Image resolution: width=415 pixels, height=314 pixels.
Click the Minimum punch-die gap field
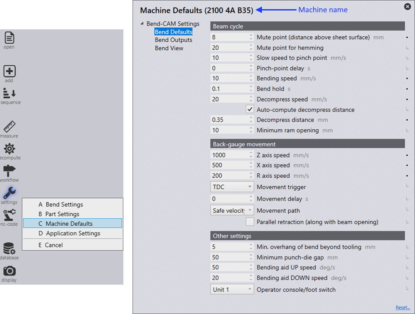coord(232,257)
